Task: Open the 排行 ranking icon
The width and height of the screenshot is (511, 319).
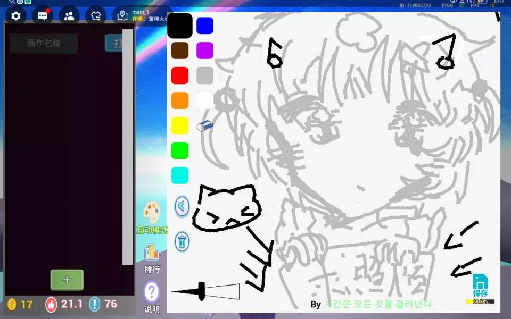Action: tap(152, 258)
